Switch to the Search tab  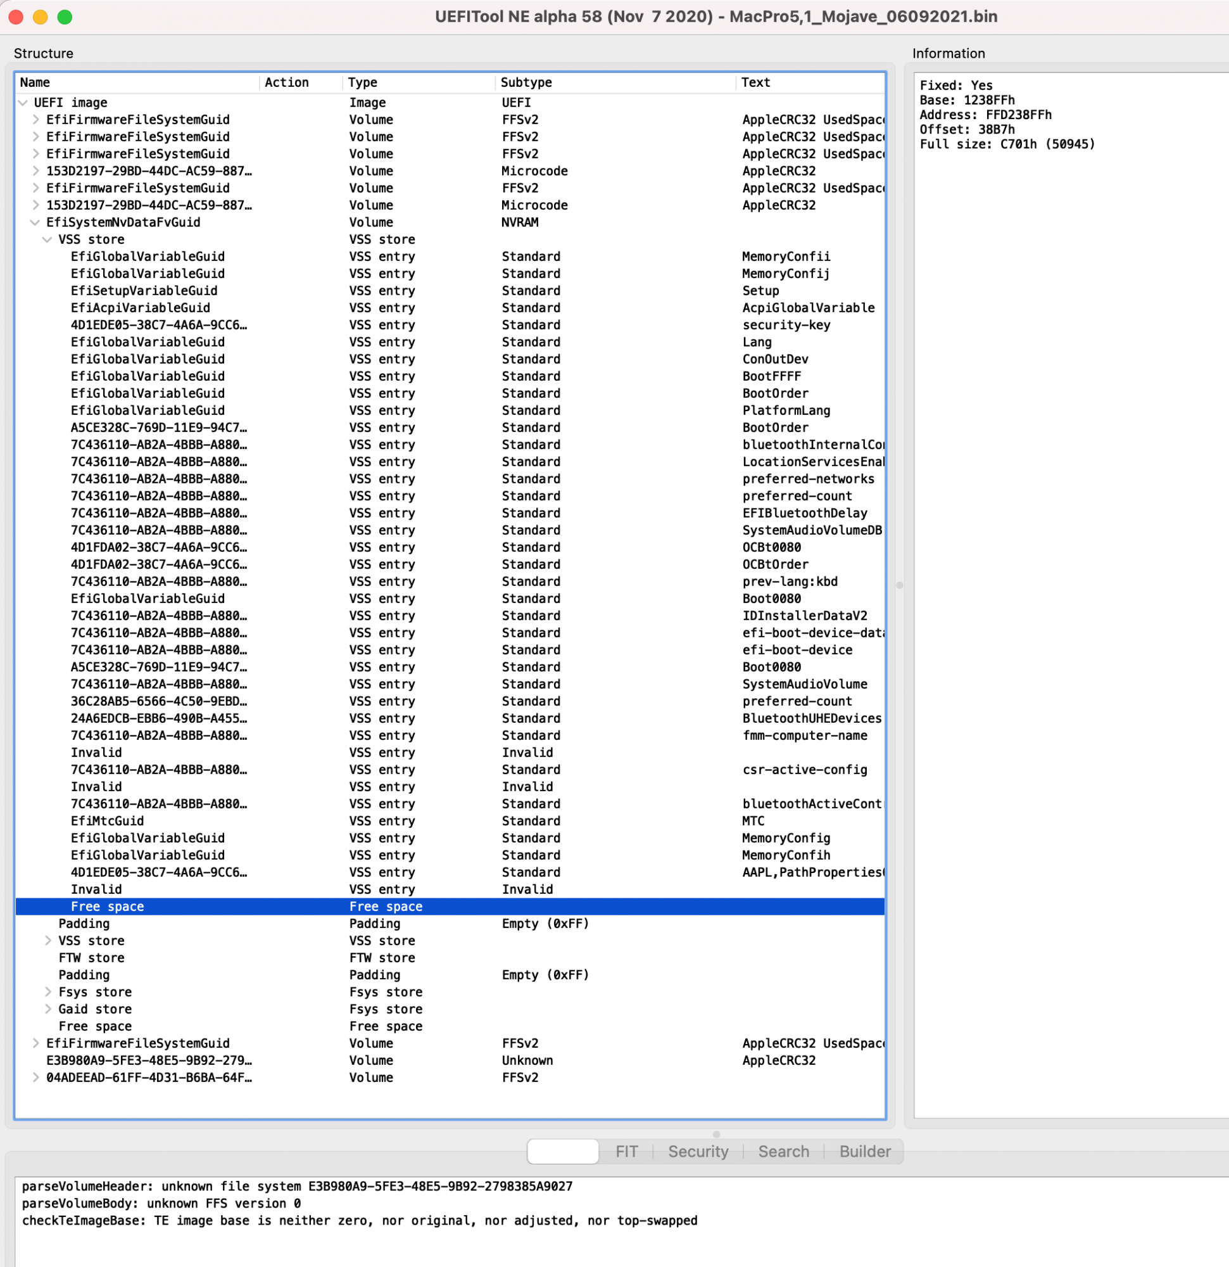tap(783, 1152)
